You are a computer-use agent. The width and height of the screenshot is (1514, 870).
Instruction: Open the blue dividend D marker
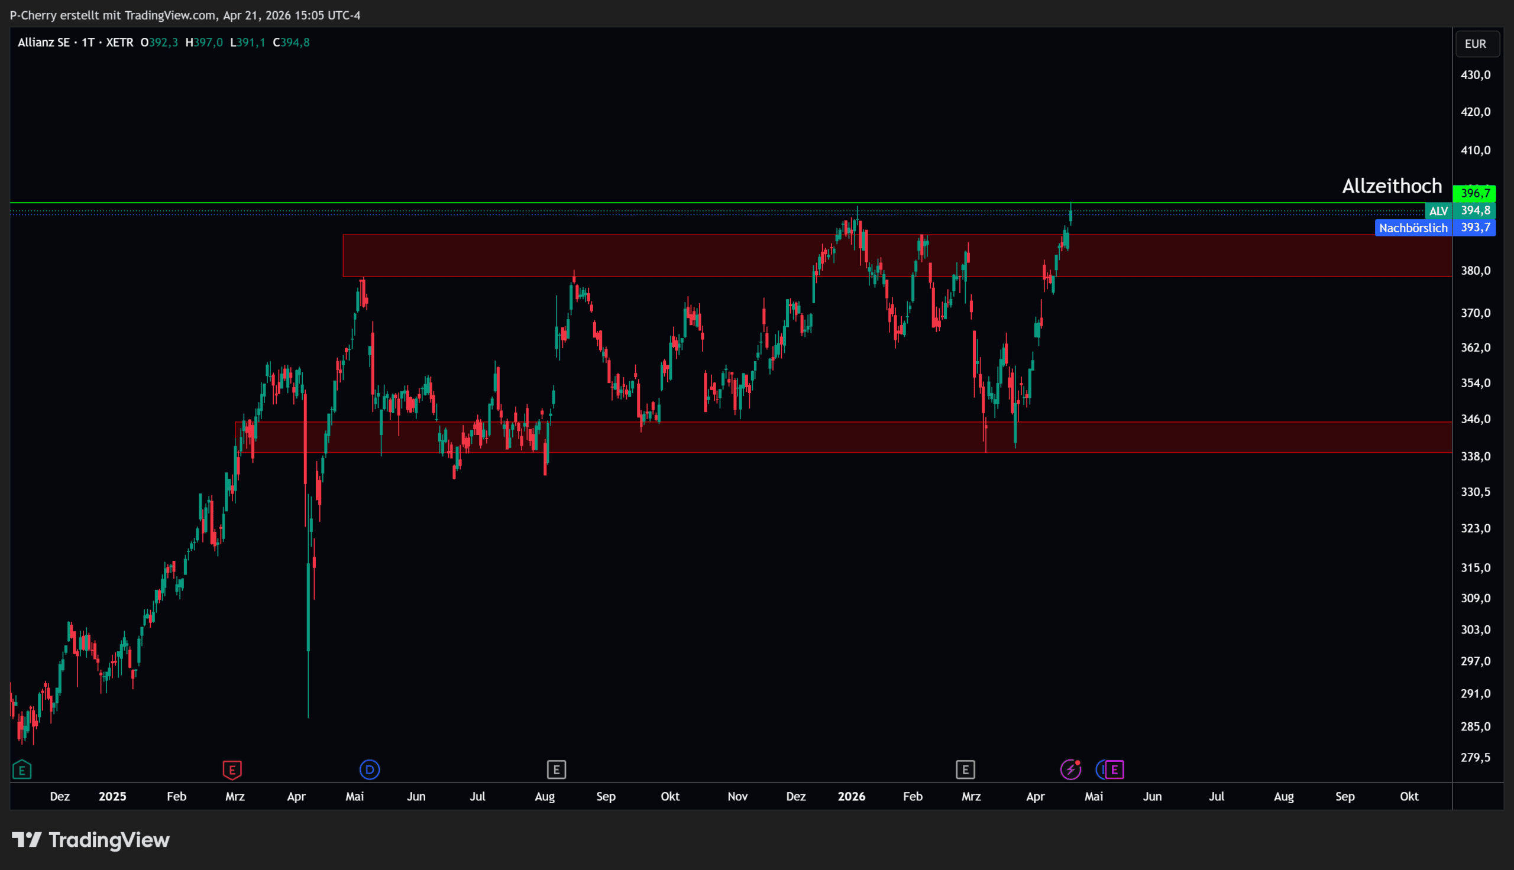[370, 770]
